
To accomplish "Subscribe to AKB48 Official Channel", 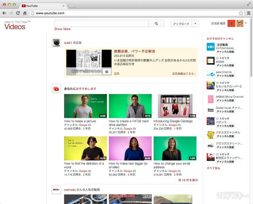I will click(x=225, y=100).
